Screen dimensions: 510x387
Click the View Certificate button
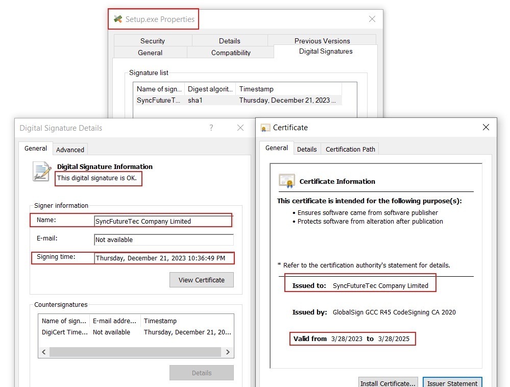click(x=201, y=280)
